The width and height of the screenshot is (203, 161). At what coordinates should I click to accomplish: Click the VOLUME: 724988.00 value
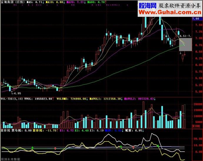click(x=72, y=99)
